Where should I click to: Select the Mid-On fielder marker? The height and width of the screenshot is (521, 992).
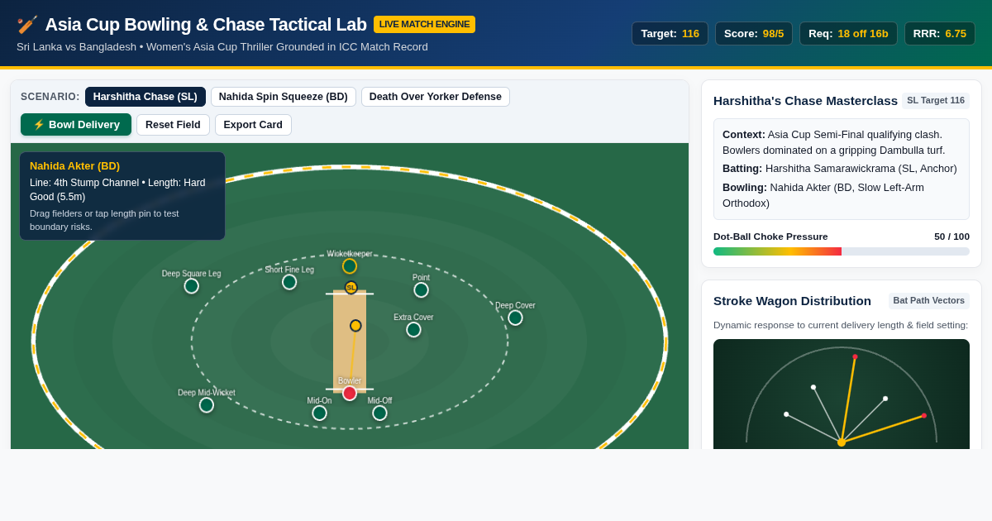point(319,413)
